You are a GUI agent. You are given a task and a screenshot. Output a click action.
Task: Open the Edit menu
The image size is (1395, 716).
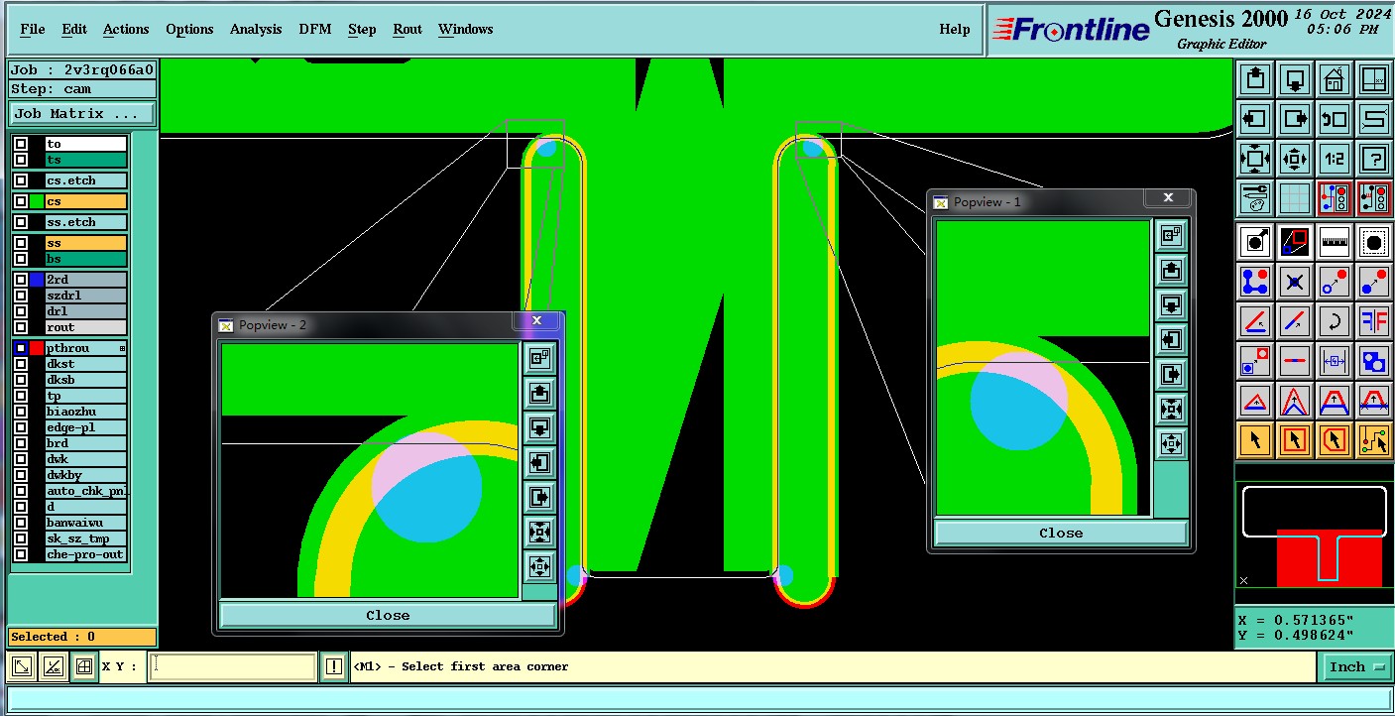[74, 29]
